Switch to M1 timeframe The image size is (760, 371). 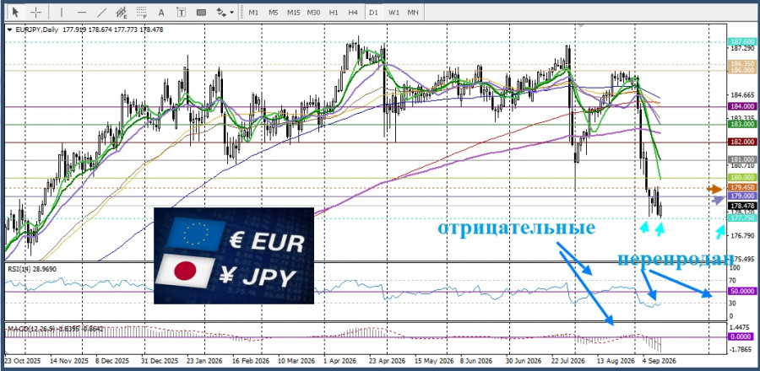pos(253,13)
